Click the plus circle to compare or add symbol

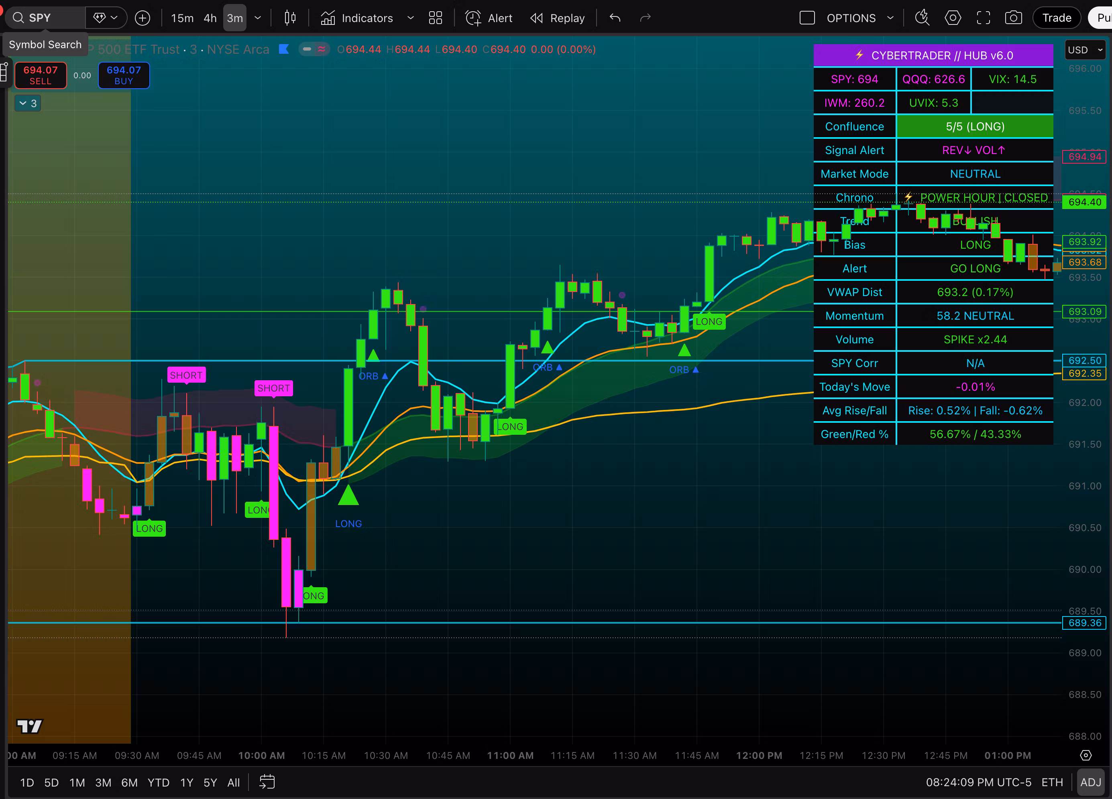(x=143, y=18)
